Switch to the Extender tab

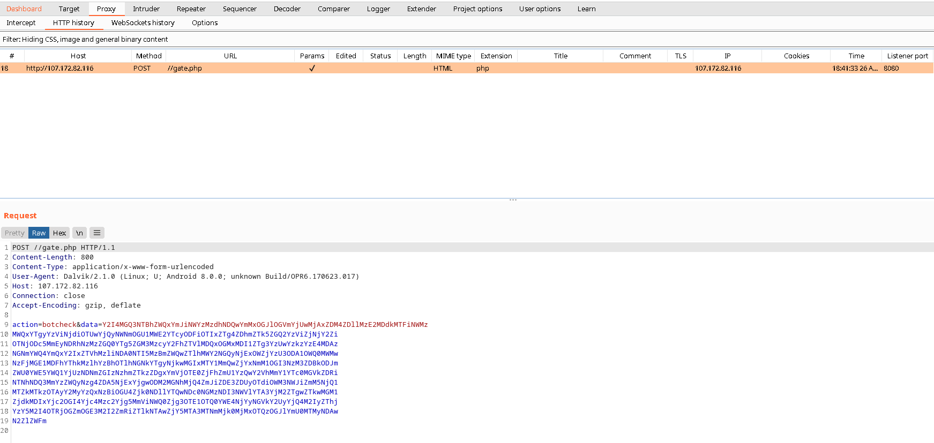click(x=422, y=9)
